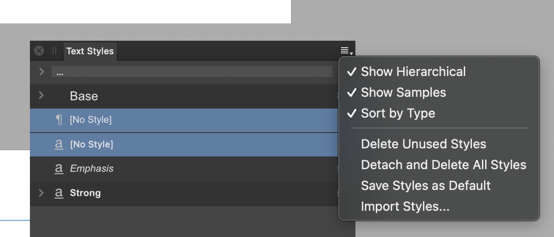Toggle off Show Samples in the menu

pyautogui.click(x=403, y=92)
